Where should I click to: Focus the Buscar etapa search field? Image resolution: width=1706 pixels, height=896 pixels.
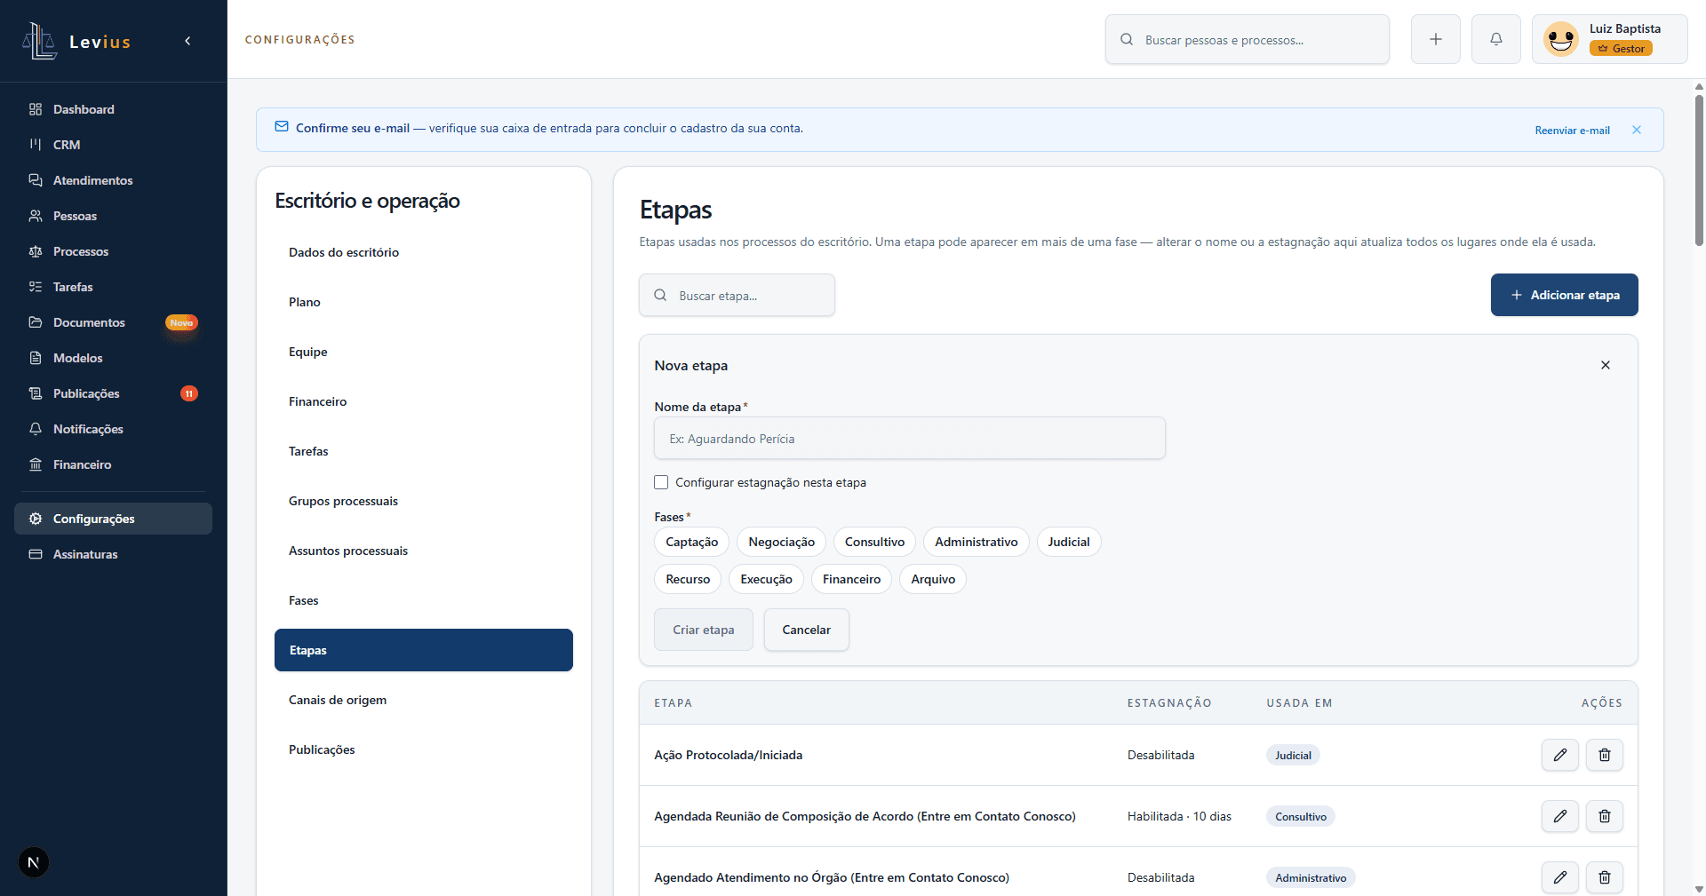(737, 295)
